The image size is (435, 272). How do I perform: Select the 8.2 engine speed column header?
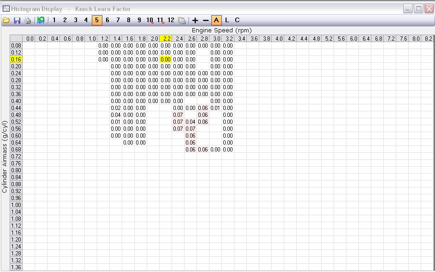(428, 39)
